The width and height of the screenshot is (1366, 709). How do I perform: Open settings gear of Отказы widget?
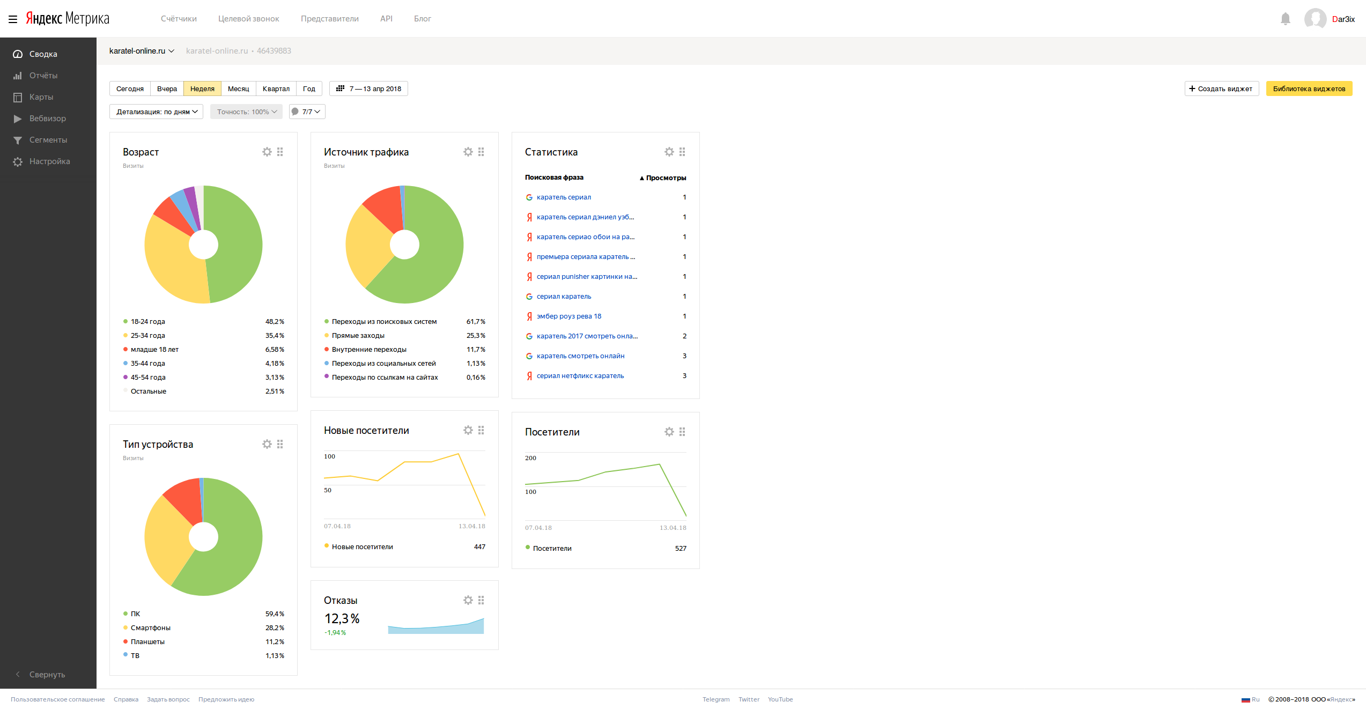click(x=468, y=600)
